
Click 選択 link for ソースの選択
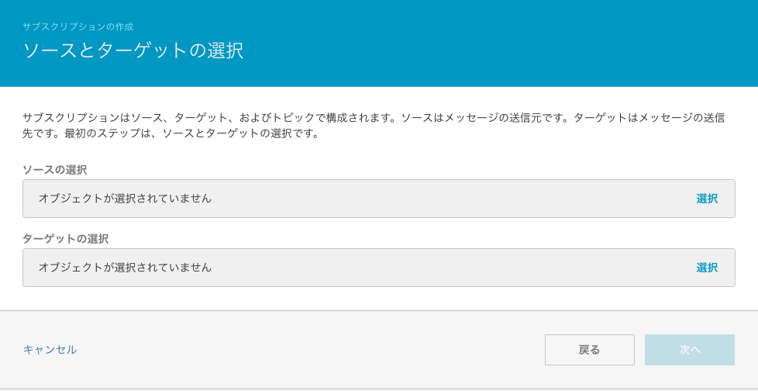(x=706, y=199)
